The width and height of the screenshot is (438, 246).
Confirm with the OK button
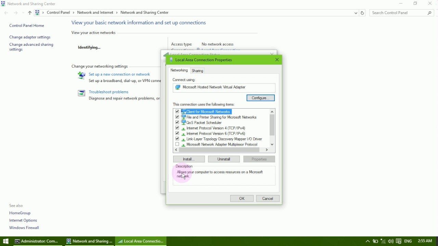(x=242, y=199)
